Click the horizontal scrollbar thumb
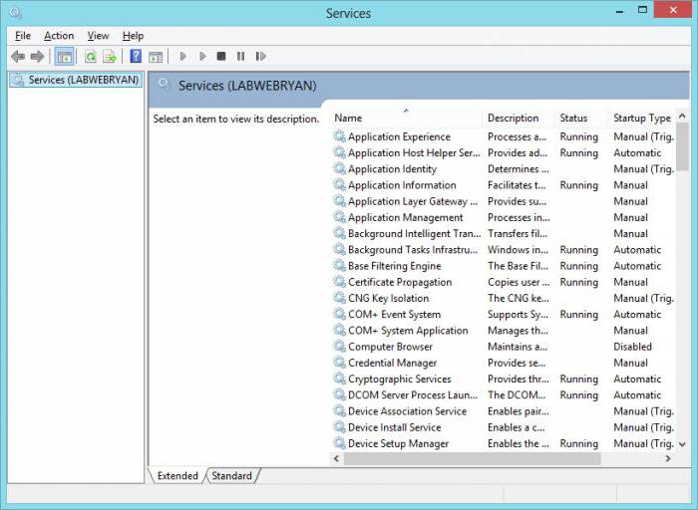This screenshot has width=698, height=510. (x=472, y=458)
